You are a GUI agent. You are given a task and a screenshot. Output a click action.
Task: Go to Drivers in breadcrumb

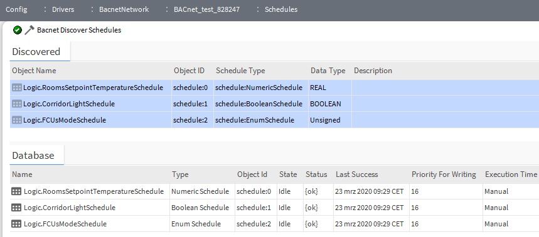pyautogui.click(x=63, y=9)
